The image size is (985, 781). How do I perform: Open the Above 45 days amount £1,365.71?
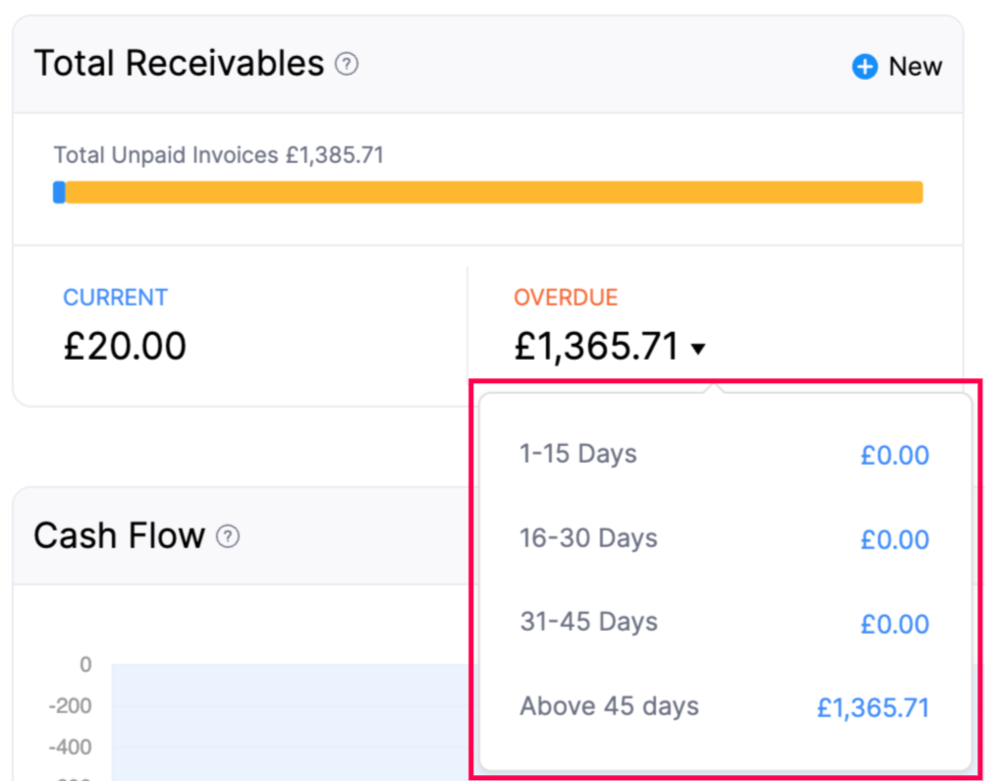pyautogui.click(x=871, y=707)
